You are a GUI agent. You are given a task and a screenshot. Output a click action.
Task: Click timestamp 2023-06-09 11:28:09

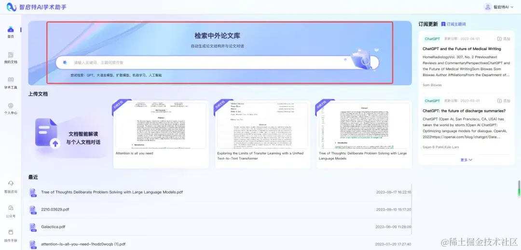coord(394,227)
